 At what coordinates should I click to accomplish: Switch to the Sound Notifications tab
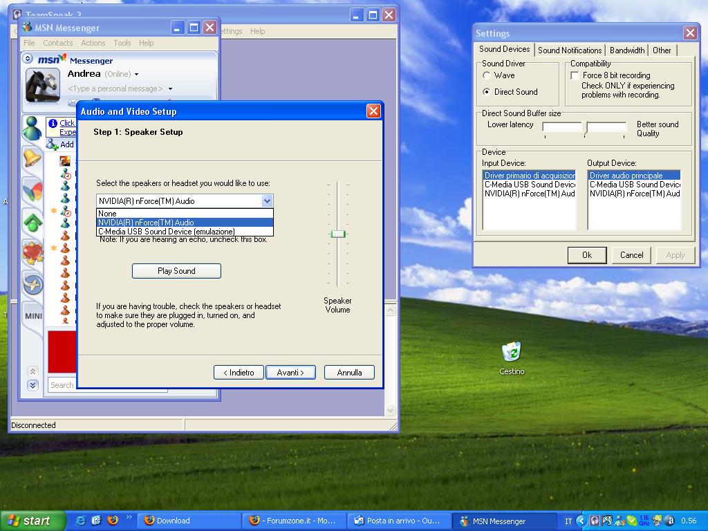(570, 50)
